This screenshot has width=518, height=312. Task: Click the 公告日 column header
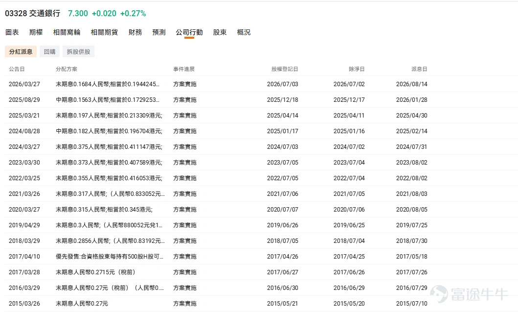(x=17, y=69)
